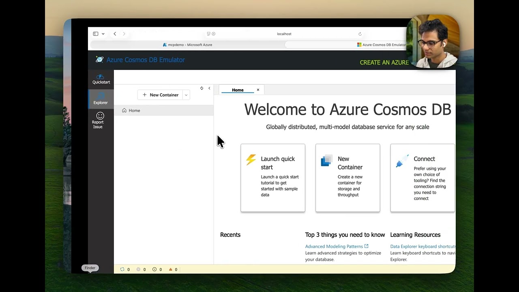Click the Connect plug icon
The image size is (519, 292).
[402, 161]
